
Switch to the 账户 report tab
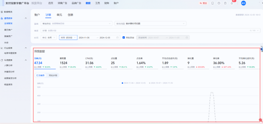pos(37,15)
